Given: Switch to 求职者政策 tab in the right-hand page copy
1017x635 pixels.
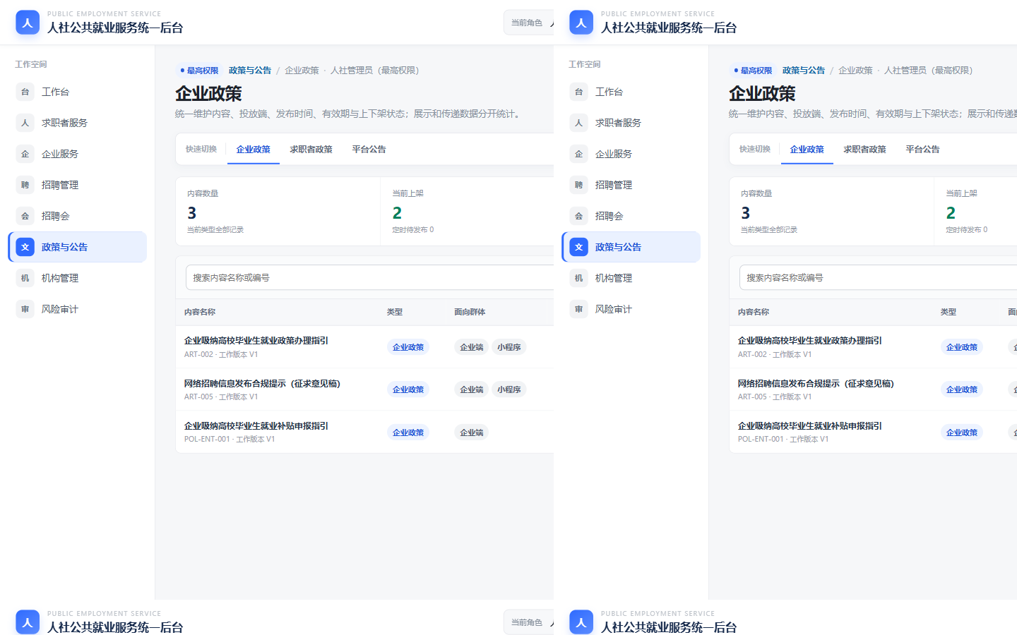Looking at the screenshot, I should coord(864,150).
